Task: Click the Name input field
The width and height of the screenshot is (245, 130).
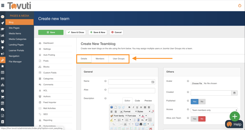Action: 131,82
